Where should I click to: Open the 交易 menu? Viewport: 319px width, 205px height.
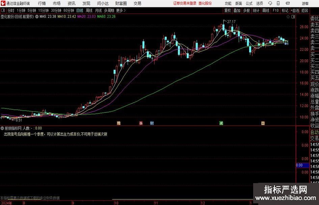click(x=137, y=3)
